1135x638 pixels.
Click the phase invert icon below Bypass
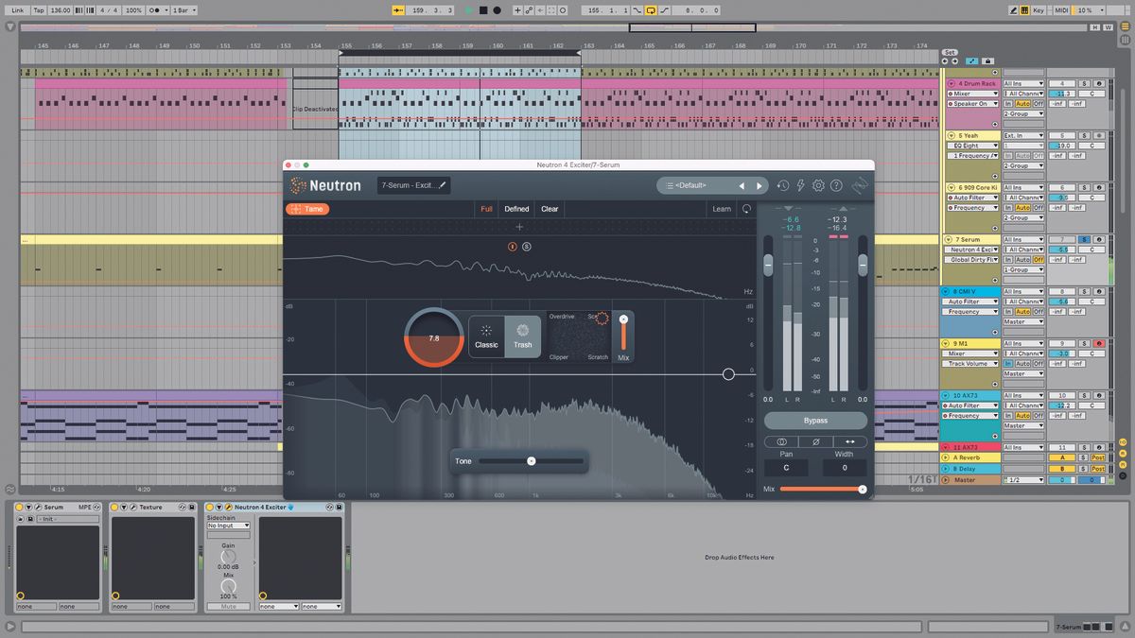point(815,441)
